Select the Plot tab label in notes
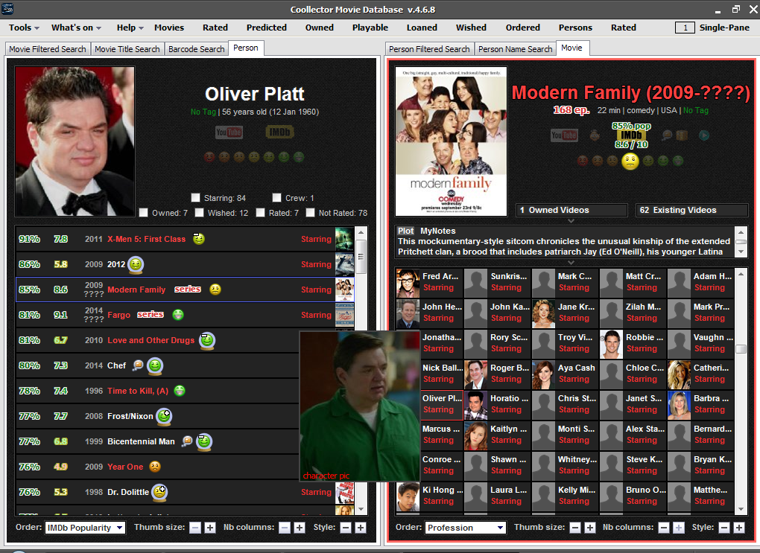The image size is (760, 553). (405, 231)
